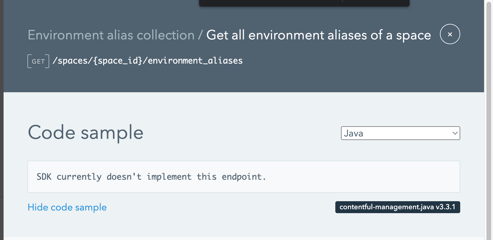Click the dark bar above the header
The image size is (493, 240).
[304, 3]
